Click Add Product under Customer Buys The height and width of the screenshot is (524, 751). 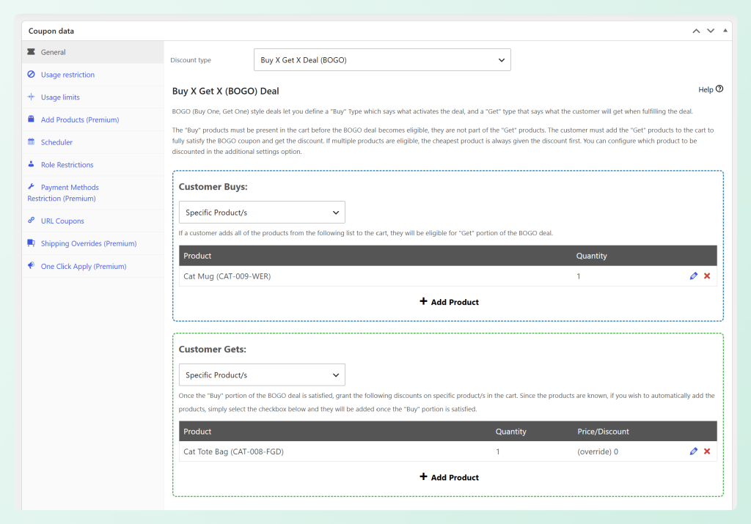tap(449, 302)
